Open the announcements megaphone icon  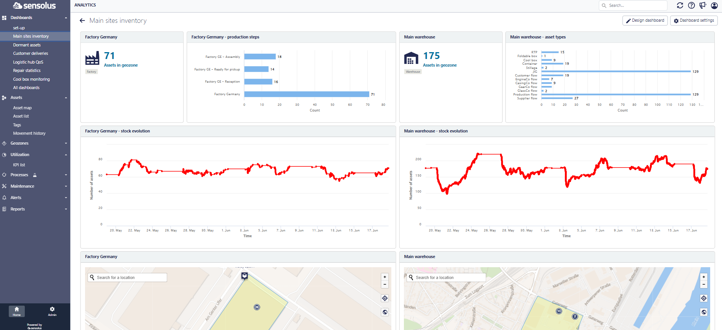coord(703,5)
